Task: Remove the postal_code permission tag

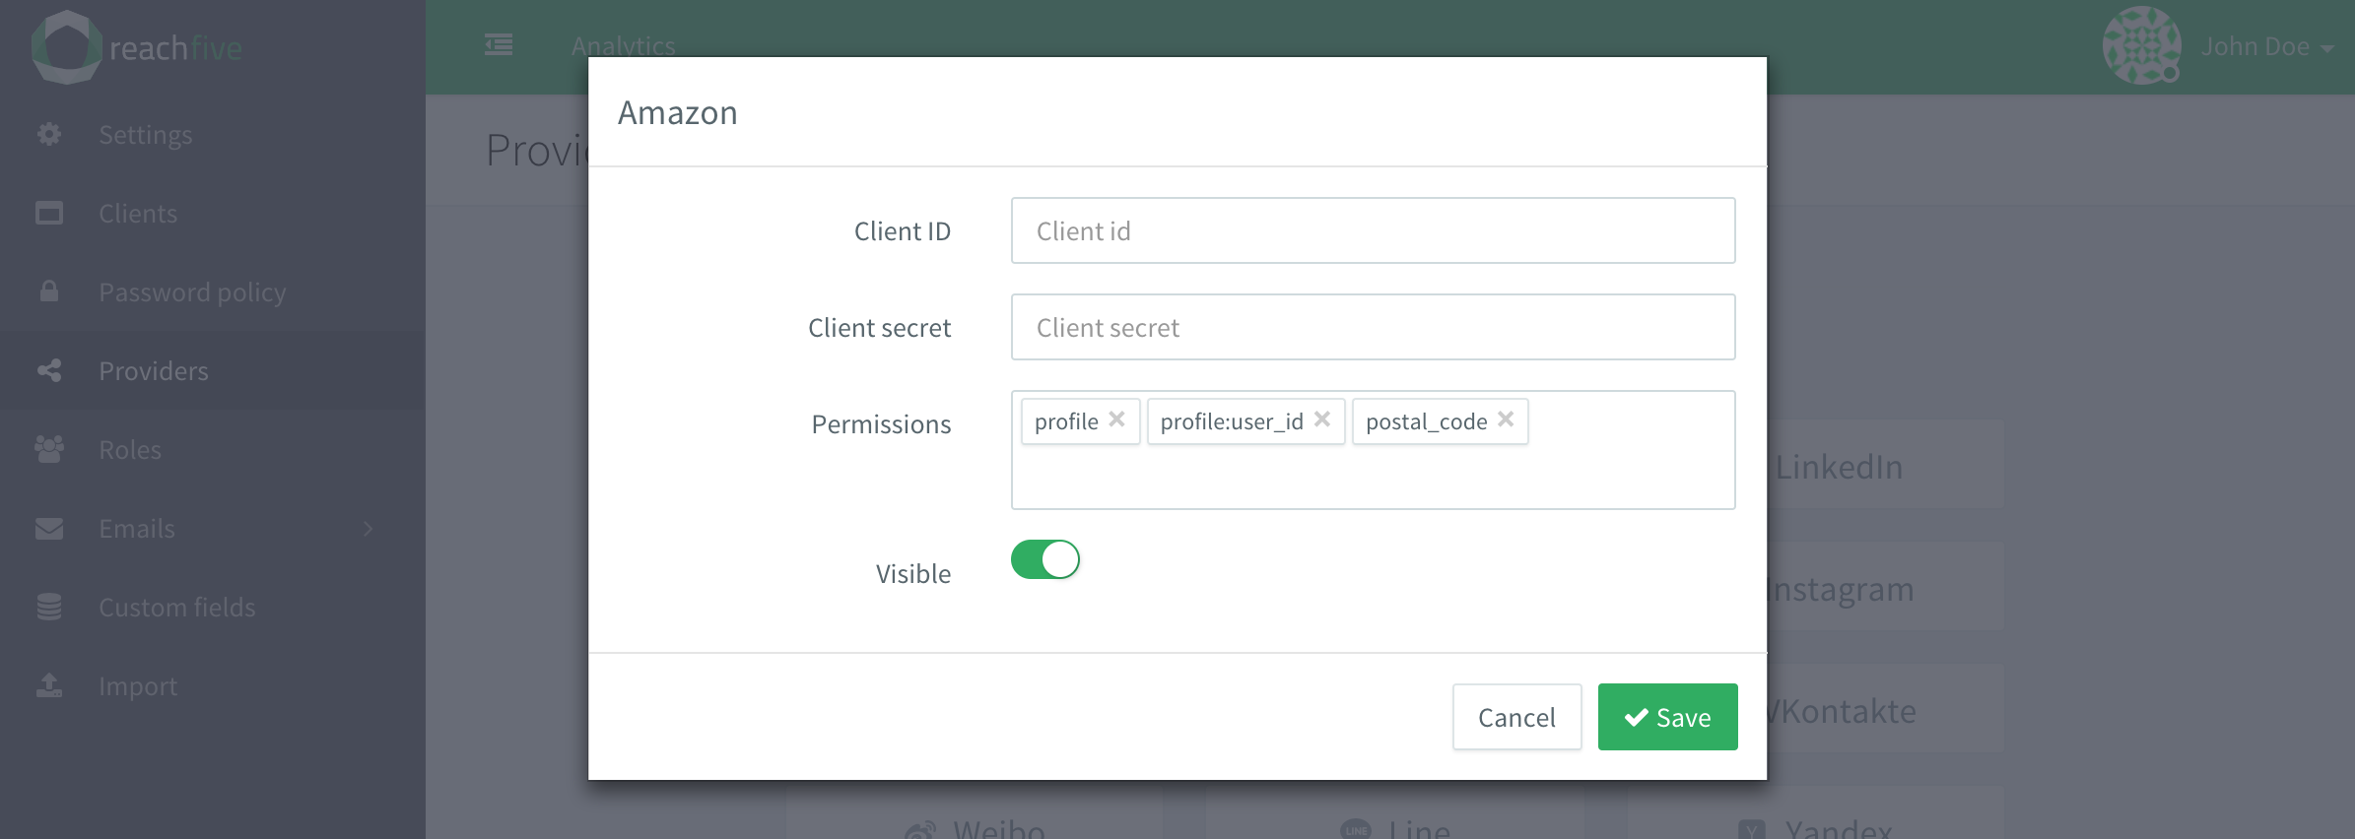Action: (1506, 419)
